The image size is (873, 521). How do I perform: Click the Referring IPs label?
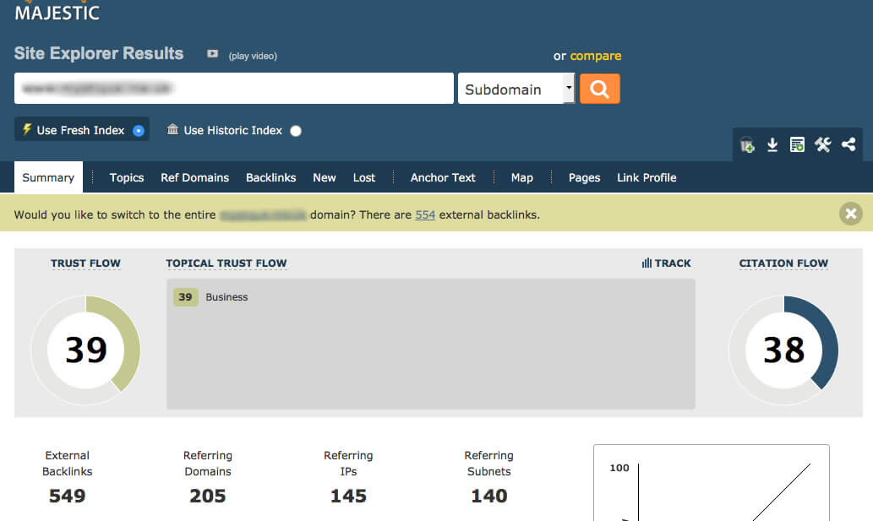pyautogui.click(x=348, y=464)
